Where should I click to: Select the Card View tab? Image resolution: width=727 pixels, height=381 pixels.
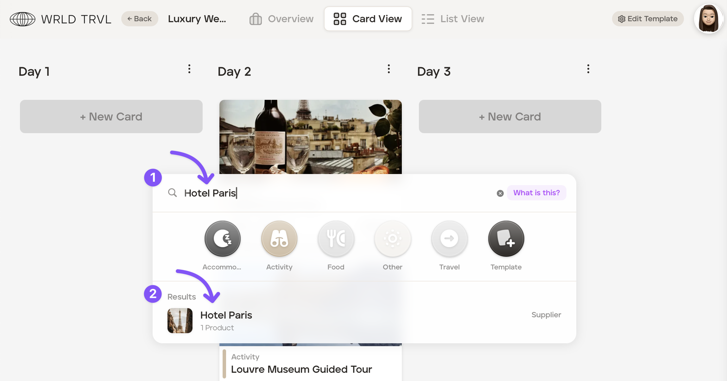point(368,19)
